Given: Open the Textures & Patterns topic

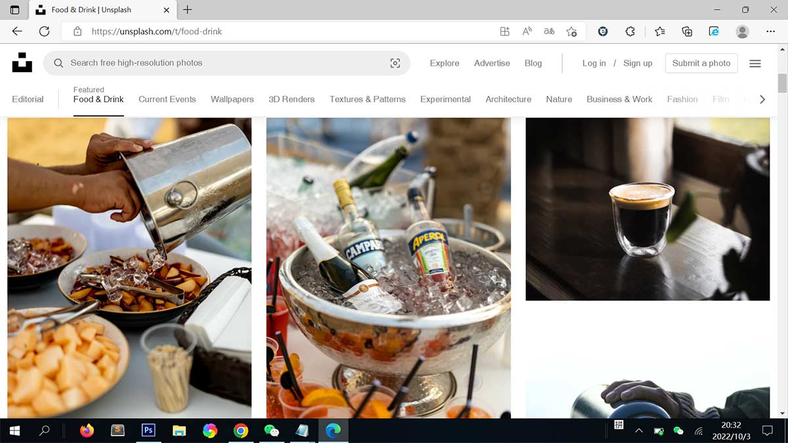Looking at the screenshot, I should [x=368, y=99].
